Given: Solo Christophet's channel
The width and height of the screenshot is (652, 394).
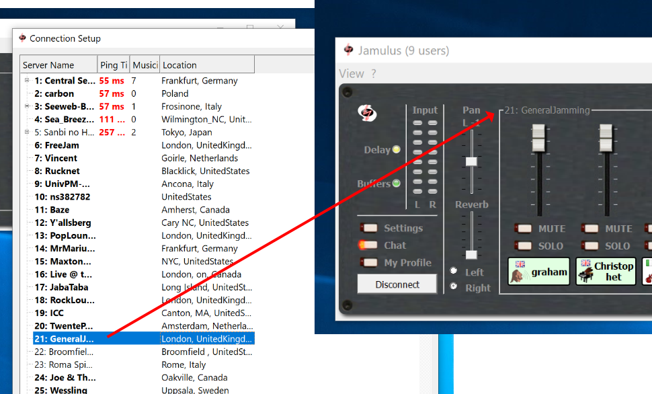Looking at the screenshot, I should pyautogui.click(x=592, y=245).
